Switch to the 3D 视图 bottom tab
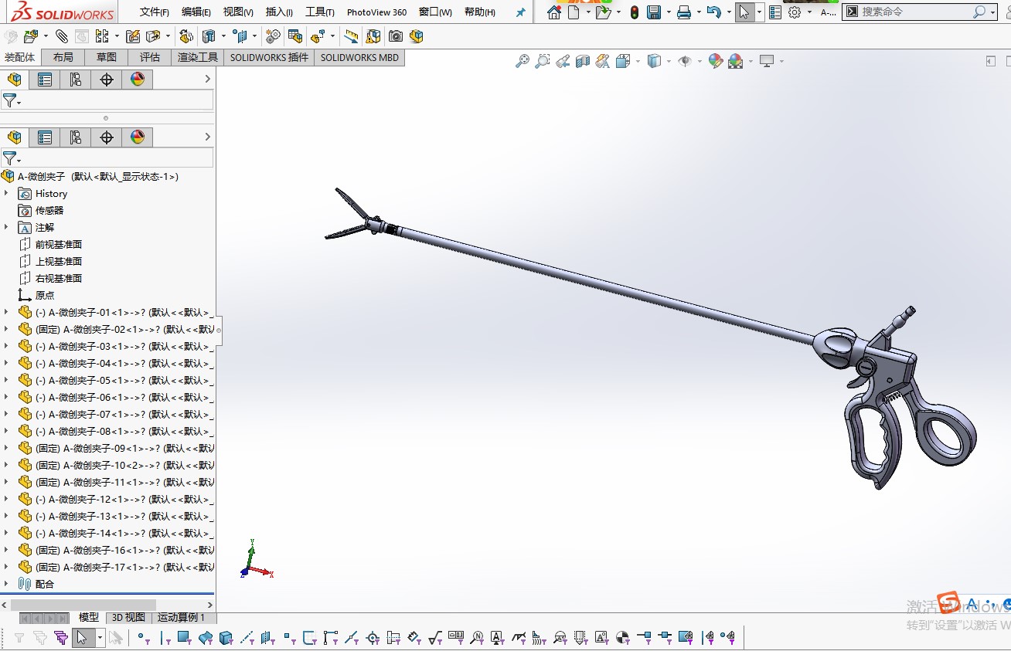Image resolution: width=1011 pixels, height=651 pixels. 128,617
